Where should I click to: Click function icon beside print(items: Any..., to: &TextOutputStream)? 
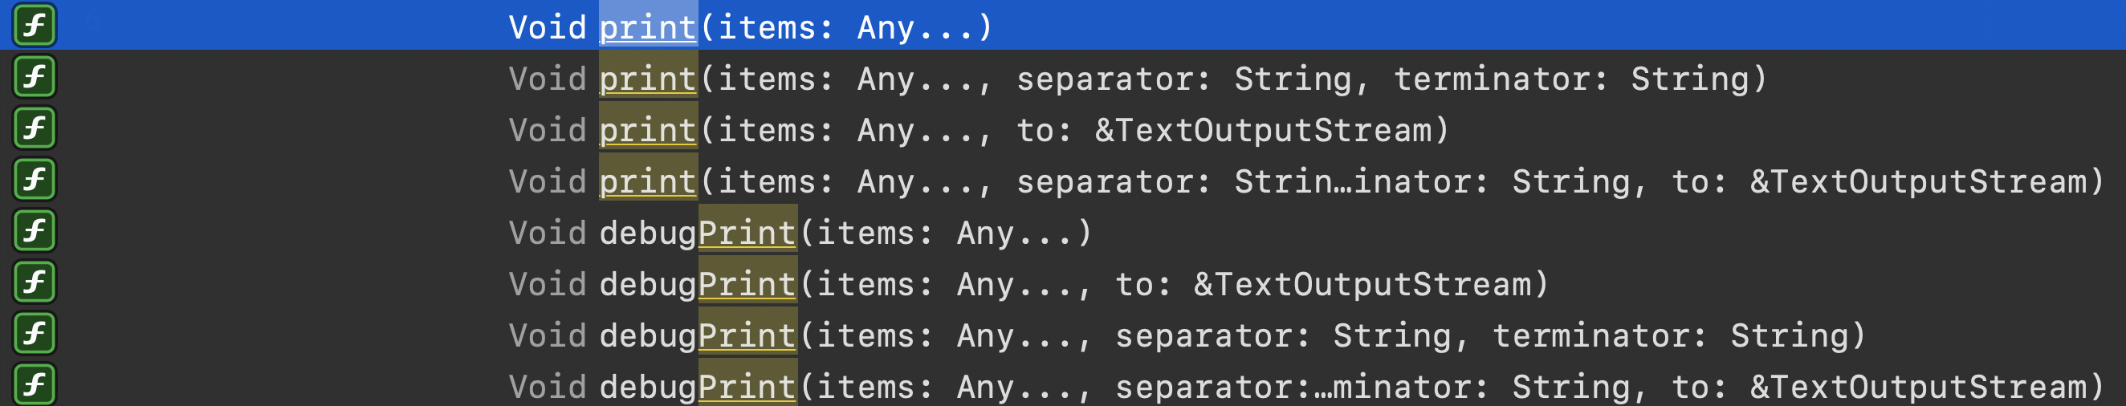[x=34, y=128]
